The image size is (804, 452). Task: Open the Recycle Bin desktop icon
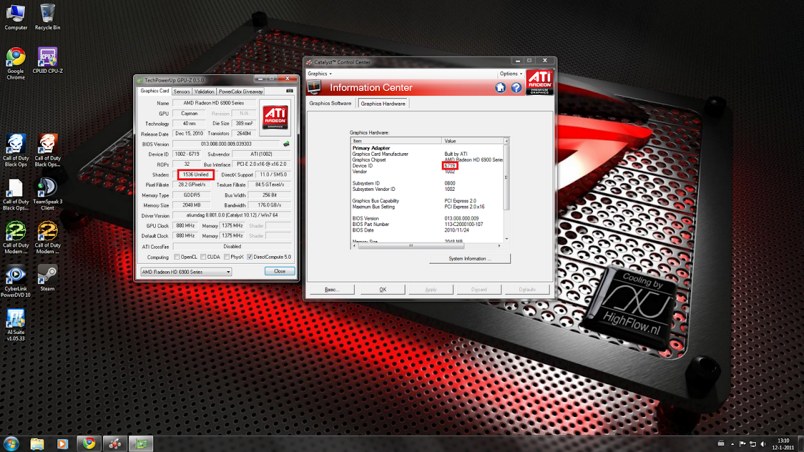click(48, 17)
